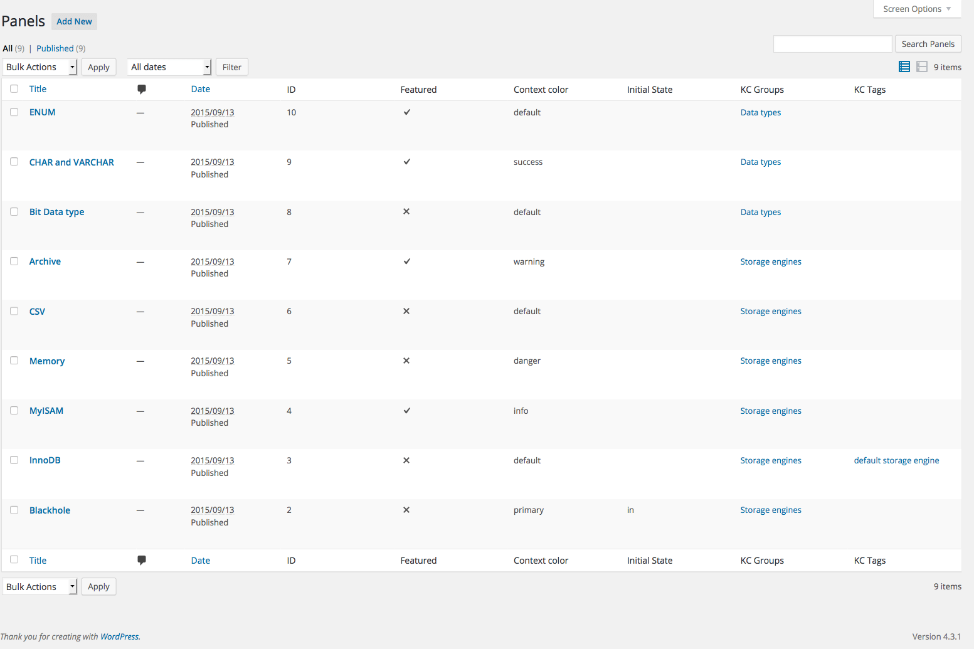Switch to list view using the list icon
The image size is (974, 649).
tap(904, 66)
